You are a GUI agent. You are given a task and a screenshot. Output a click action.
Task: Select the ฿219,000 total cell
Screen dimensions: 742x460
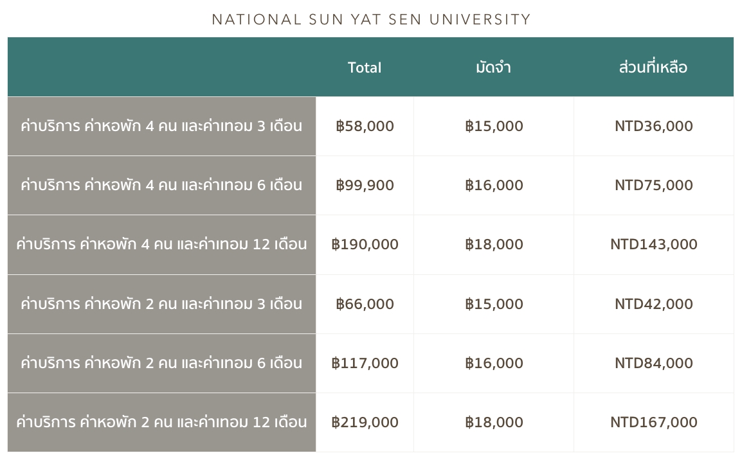click(x=365, y=422)
